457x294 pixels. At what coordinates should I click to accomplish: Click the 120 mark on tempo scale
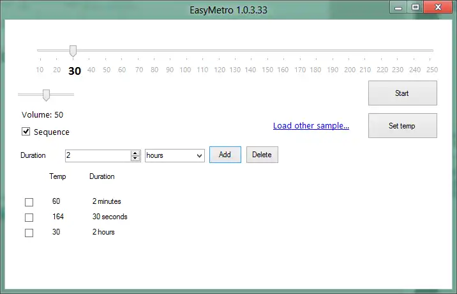[x=219, y=70]
